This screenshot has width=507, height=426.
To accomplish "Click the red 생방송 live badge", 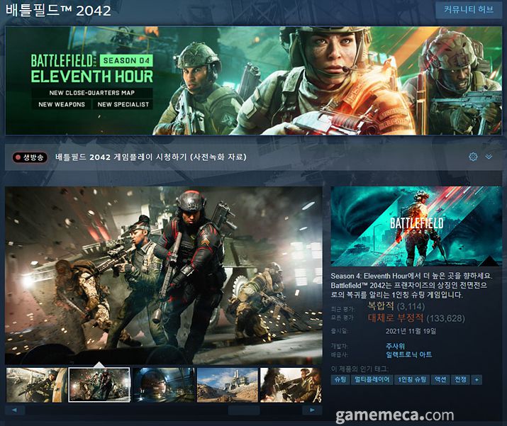I will tap(30, 157).
